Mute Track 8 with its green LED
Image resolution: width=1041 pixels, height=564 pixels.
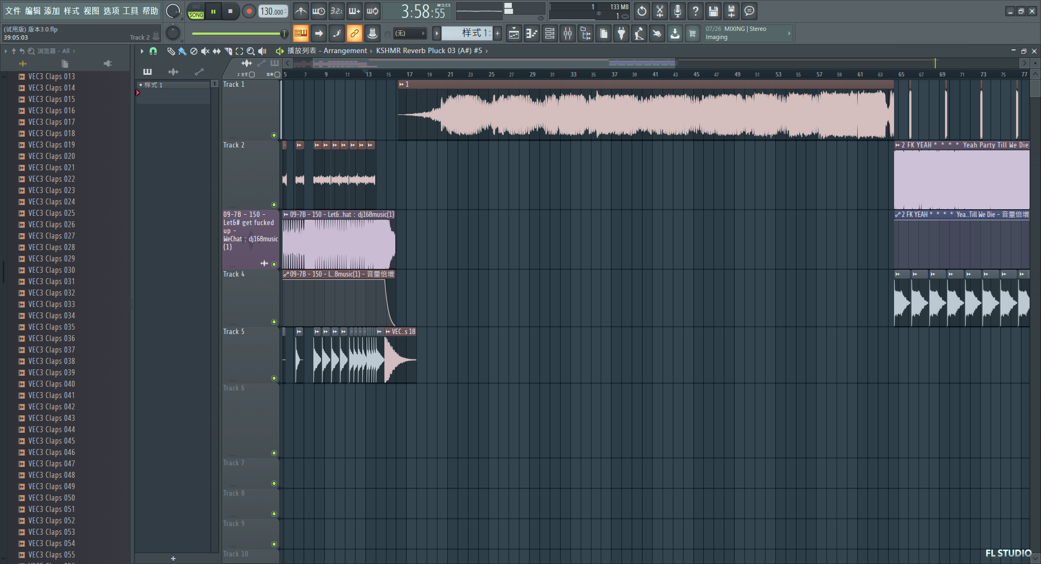pos(274,514)
